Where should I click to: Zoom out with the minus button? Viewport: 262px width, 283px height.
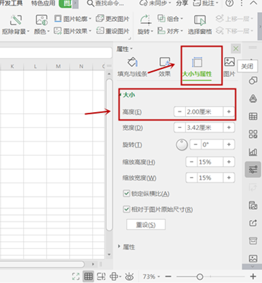pos(168,276)
